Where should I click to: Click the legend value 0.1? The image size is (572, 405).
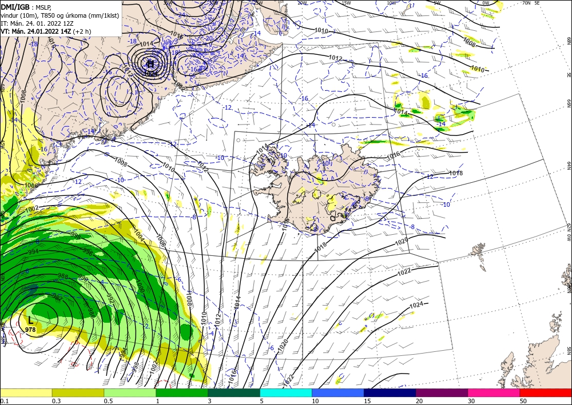pos(4,401)
